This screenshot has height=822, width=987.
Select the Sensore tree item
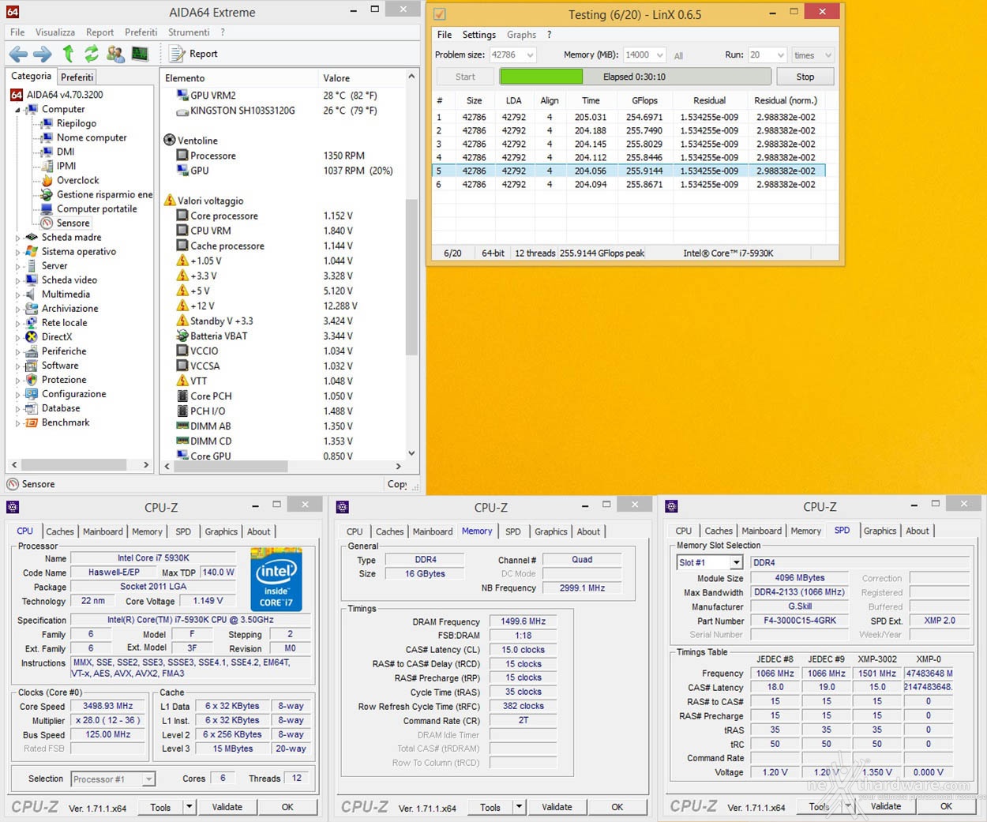(x=73, y=223)
